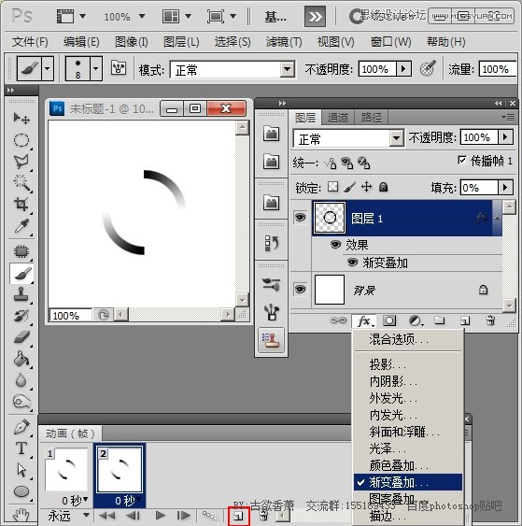522x526 pixels.
Task: Toggle airbrush mode in options bar
Action: coord(428,68)
